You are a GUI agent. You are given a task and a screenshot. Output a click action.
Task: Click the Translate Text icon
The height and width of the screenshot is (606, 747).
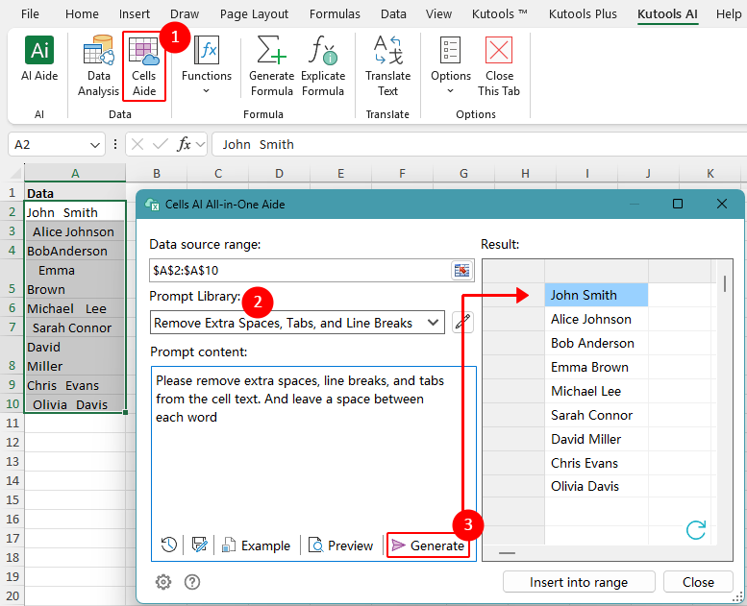[x=387, y=65]
